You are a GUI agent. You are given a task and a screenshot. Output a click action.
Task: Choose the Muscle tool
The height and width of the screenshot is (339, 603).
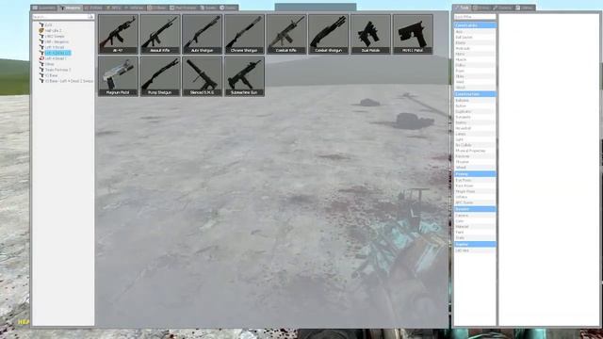coord(475,60)
